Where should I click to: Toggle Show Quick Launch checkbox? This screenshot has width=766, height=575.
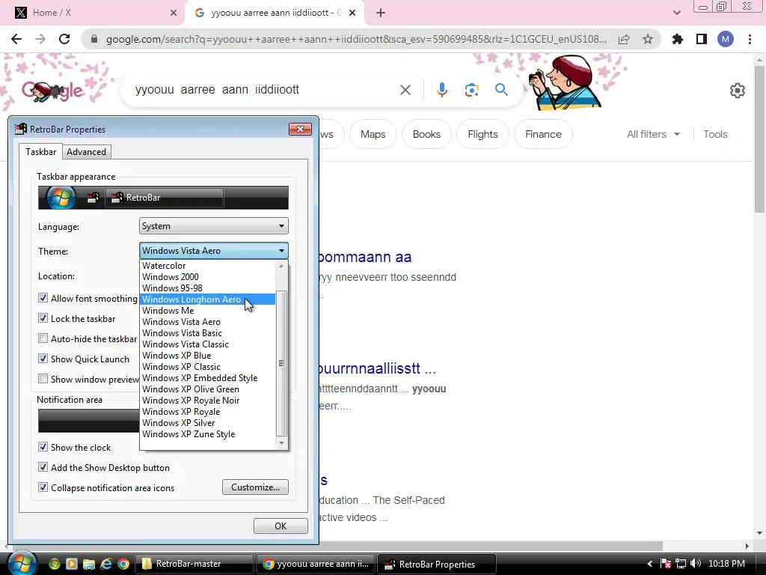click(43, 359)
